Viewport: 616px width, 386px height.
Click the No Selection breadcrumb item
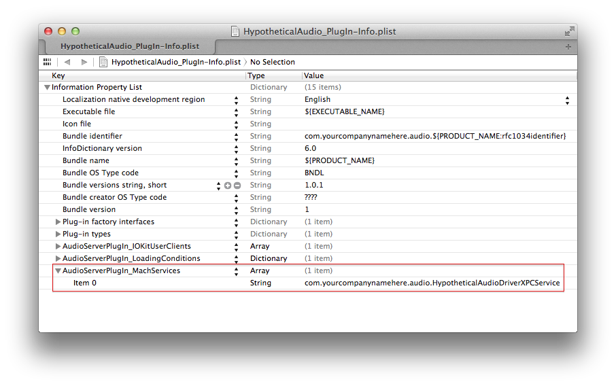click(273, 62)
